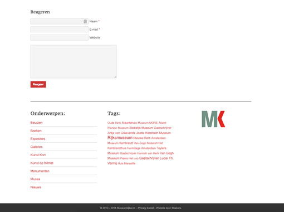Select the Nieuwe Kerk tag

click(x=142, y=138)
